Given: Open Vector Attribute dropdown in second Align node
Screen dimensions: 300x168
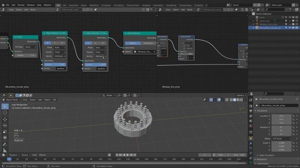Looking at the screenshot, I should pos(100,56).
